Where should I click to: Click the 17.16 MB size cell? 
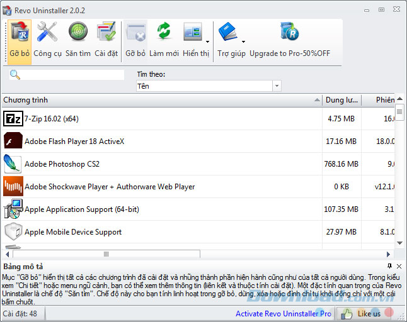[341, 141]
